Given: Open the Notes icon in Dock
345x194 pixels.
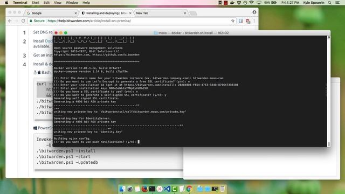Looking at the screenshot, I should point(137,189).
